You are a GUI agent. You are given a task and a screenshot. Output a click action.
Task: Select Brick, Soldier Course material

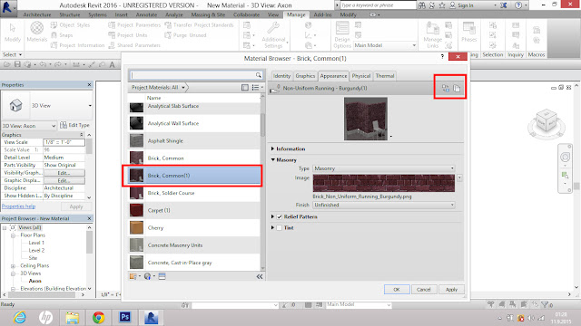[194, 193]
